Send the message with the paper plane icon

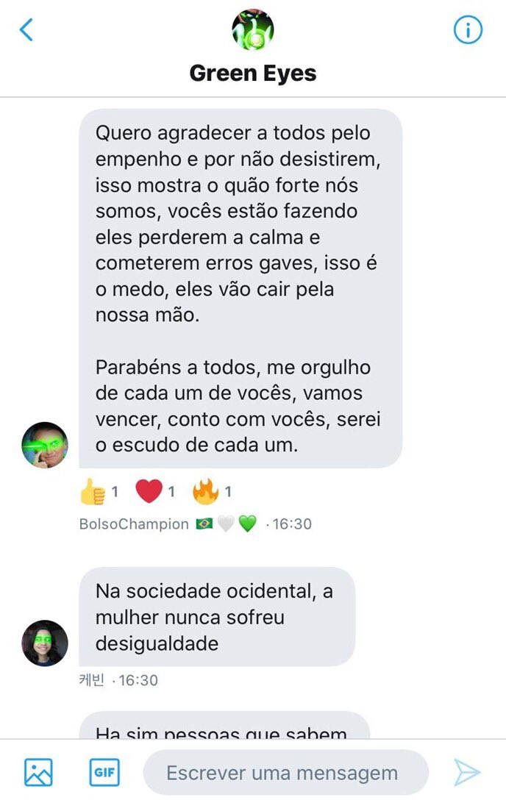click(467, 773)
